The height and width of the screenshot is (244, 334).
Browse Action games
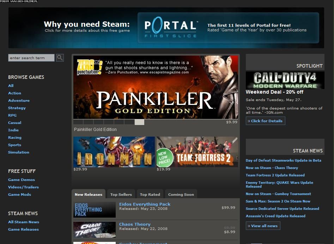point(15,93)
